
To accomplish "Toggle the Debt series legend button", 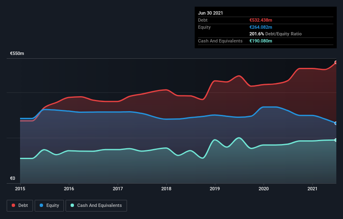I will point(20,206).
